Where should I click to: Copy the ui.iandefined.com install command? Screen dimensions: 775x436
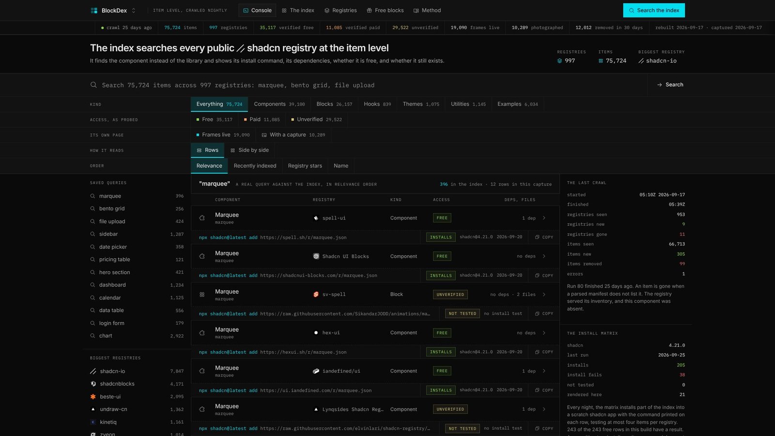[x=544, y=390]
